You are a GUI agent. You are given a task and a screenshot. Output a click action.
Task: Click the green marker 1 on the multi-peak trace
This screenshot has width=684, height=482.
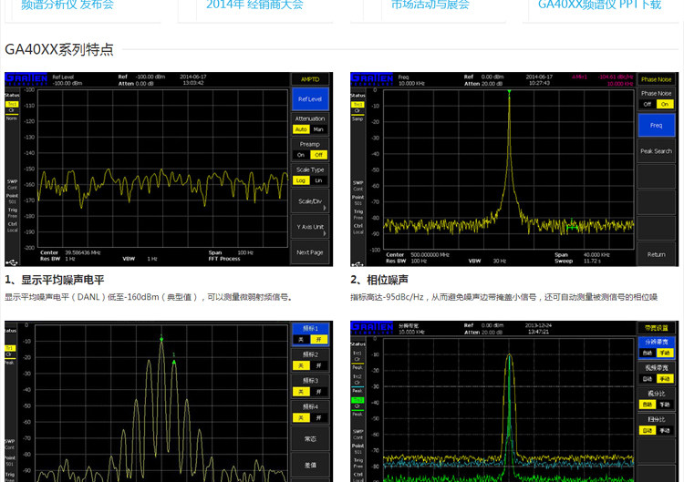tap(174, 362)
